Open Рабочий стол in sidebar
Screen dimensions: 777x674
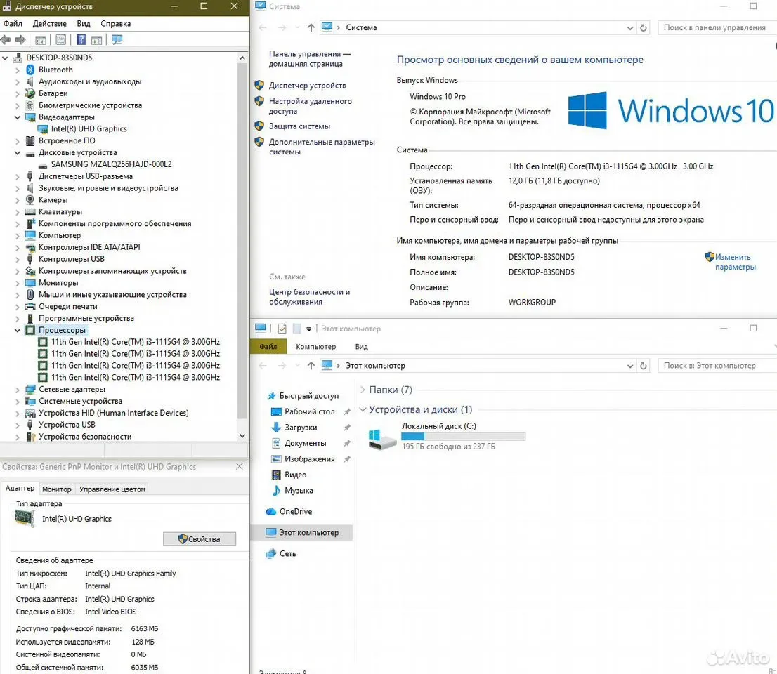[x=309, y=411]
